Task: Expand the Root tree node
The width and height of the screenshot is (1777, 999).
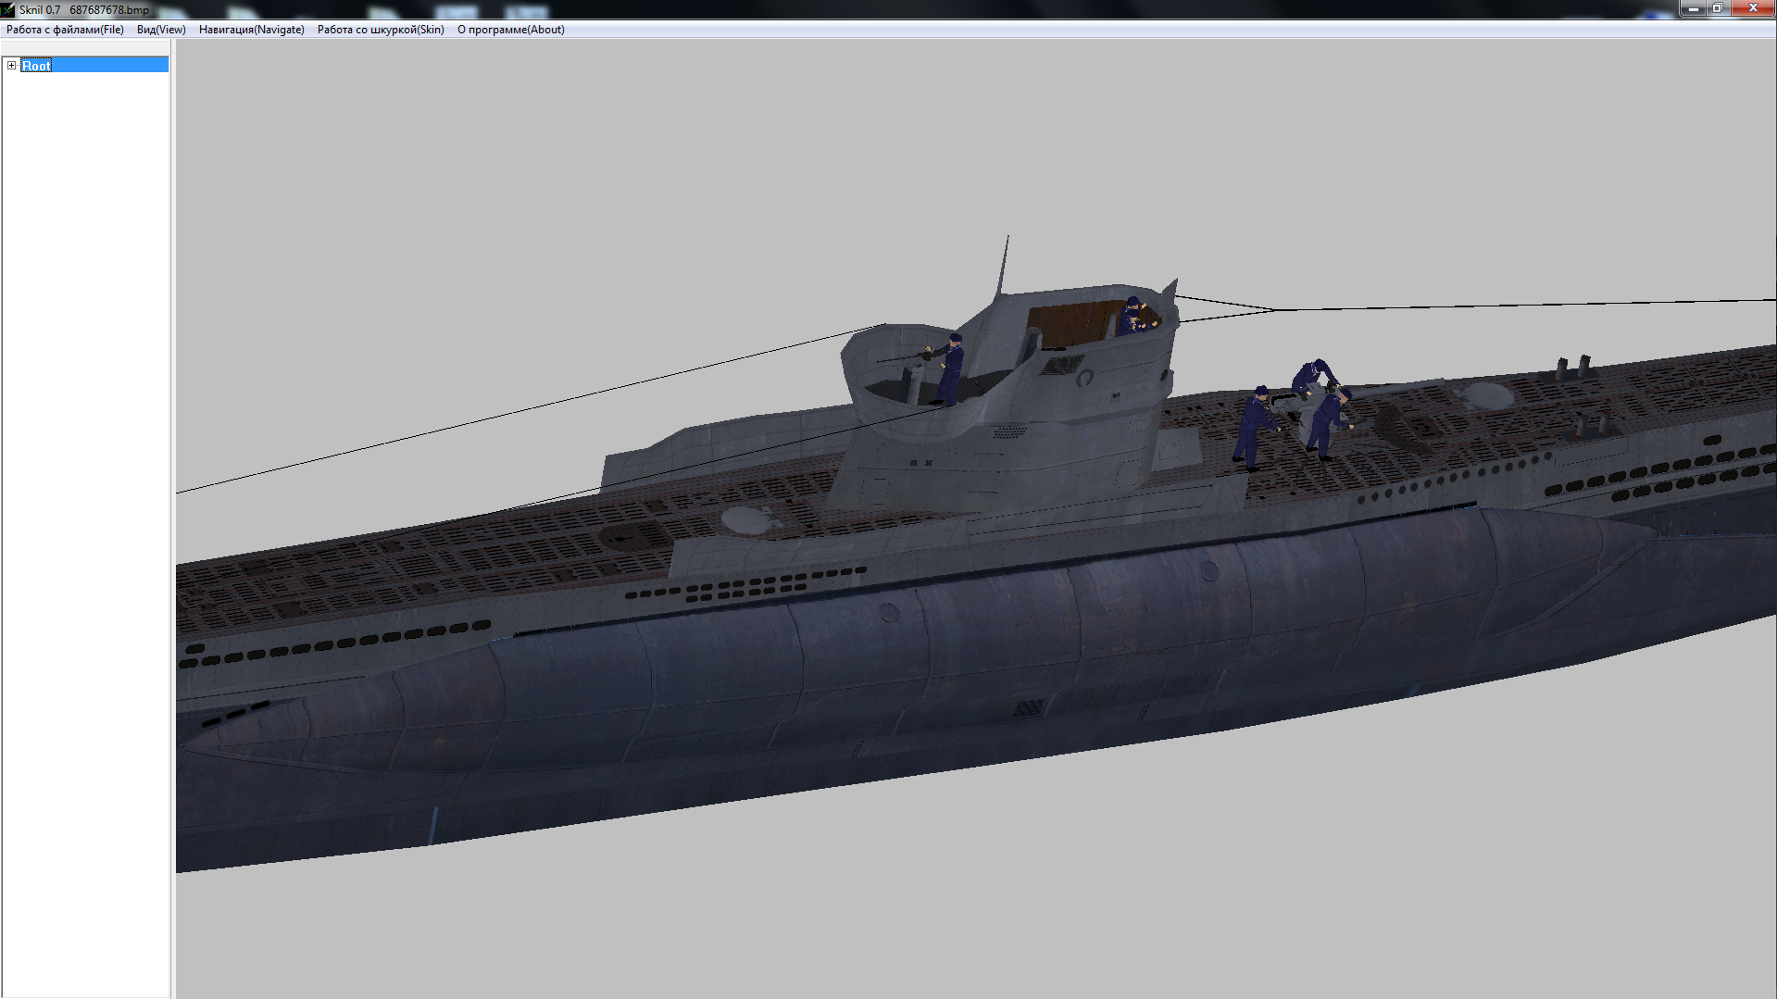Action: click(x=11, y=66)
